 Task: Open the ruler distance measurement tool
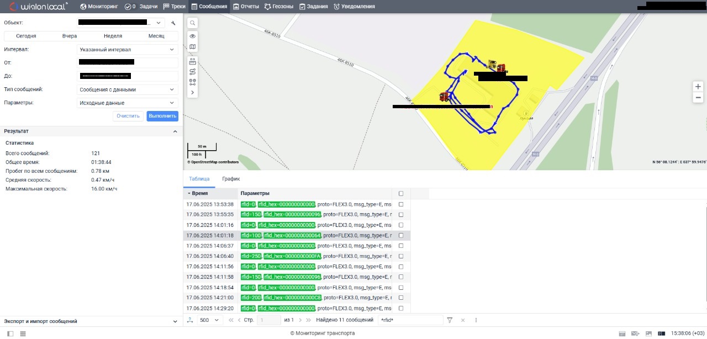[x=192, y=61]
